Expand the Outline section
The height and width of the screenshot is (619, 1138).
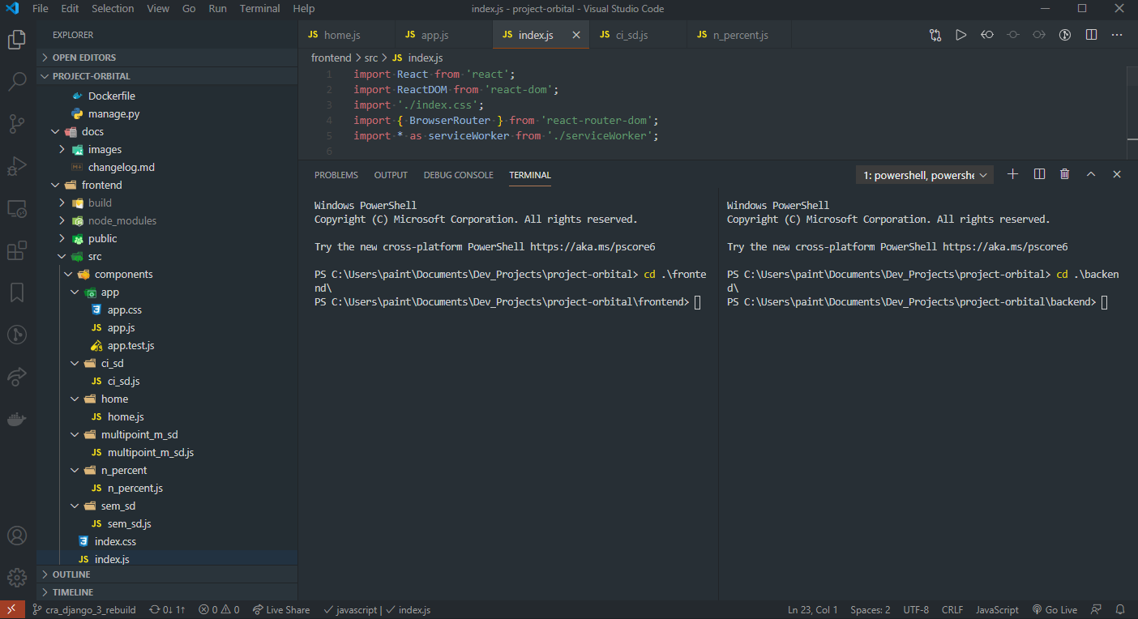point(168,574)
